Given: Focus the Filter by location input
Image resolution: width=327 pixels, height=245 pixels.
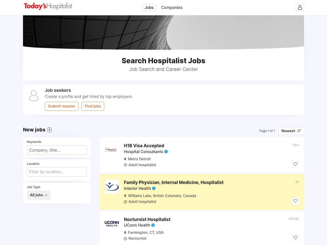Looking at the screenshot, I should (x=57, y=172).
